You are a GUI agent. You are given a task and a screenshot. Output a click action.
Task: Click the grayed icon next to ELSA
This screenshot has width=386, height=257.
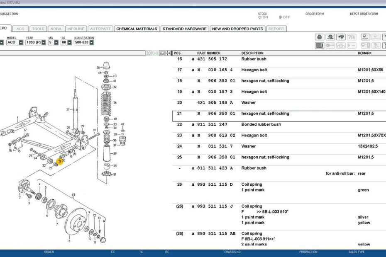point(376,37)
